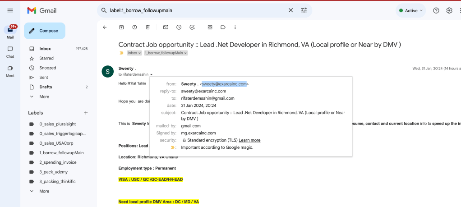Open the Active status dropdown
The height and width of the screenshot is (207, 461).
coord(410,10)
